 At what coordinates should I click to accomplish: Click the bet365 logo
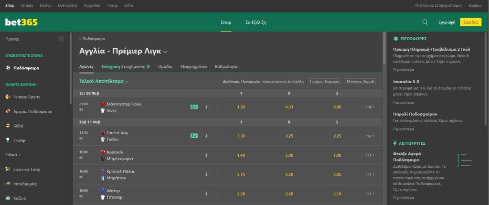click(21, 22)
